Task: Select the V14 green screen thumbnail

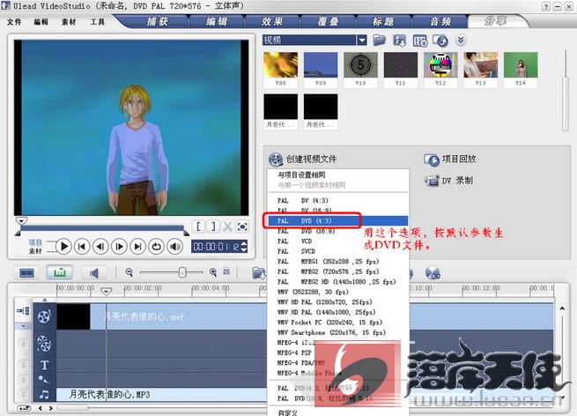Action: tap(521, 65)
